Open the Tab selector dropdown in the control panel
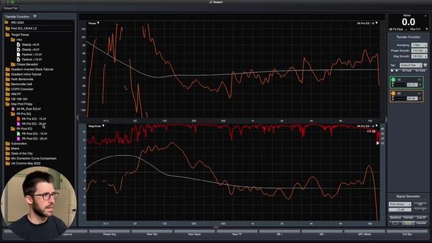The image size is (432, 243). point(411,65)
